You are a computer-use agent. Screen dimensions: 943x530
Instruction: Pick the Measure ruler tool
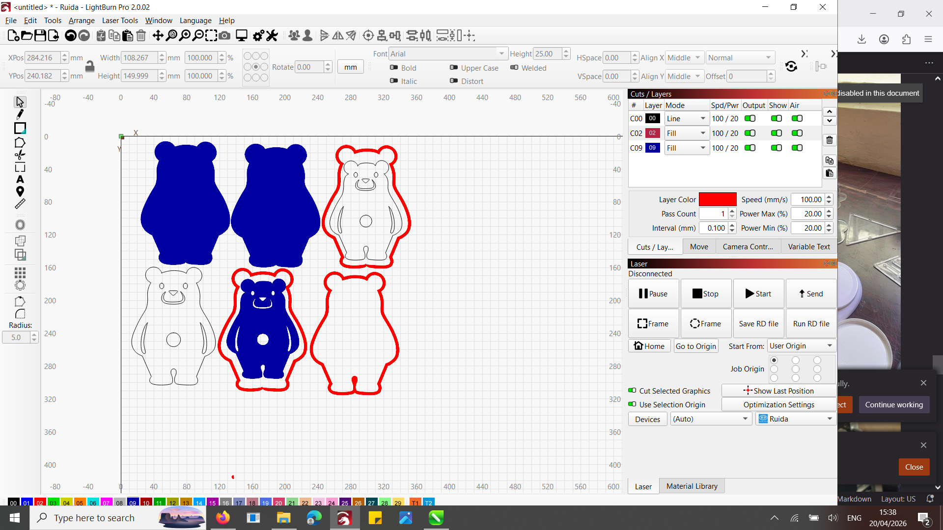click(x=20, y=204)
